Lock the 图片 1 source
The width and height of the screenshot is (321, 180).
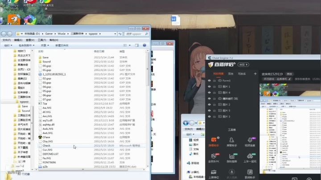click(x=214, y=86)
